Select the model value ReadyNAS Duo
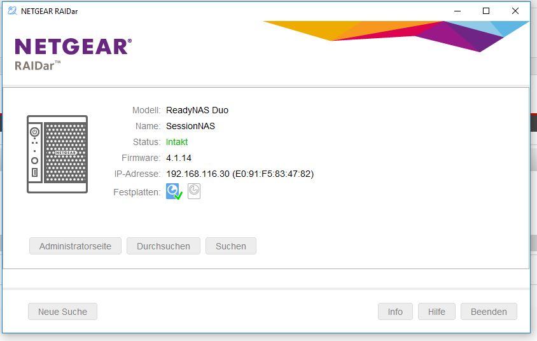The image size is (537, 341). (x=197, y=110)
